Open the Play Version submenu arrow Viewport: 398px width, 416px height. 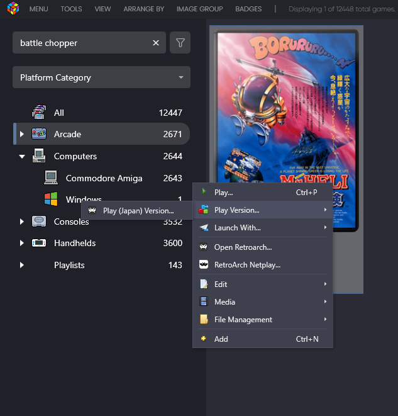pos(325,210)
